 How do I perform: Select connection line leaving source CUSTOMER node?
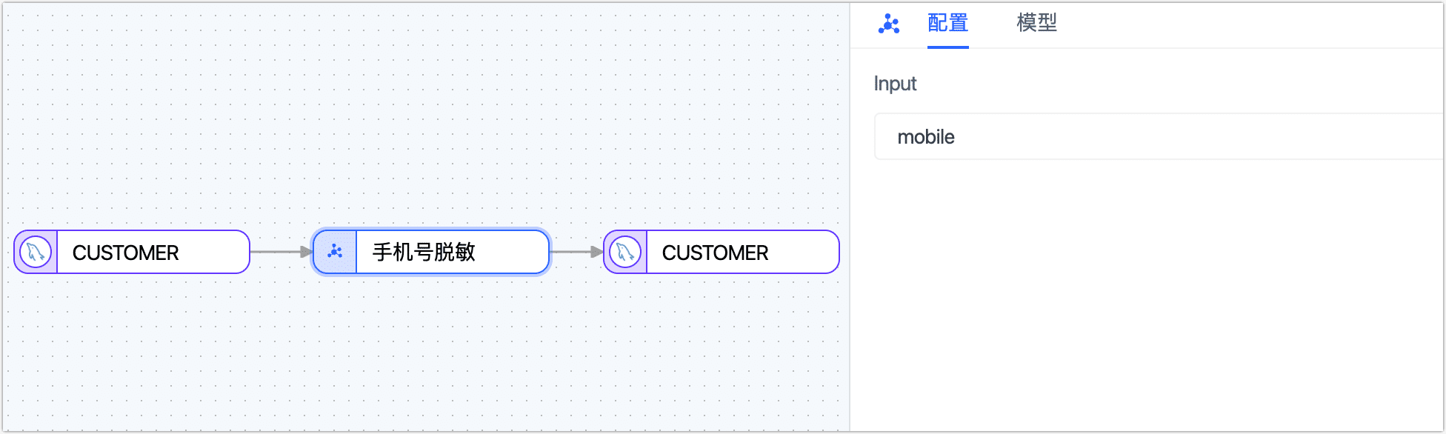[x=274, y=252]
